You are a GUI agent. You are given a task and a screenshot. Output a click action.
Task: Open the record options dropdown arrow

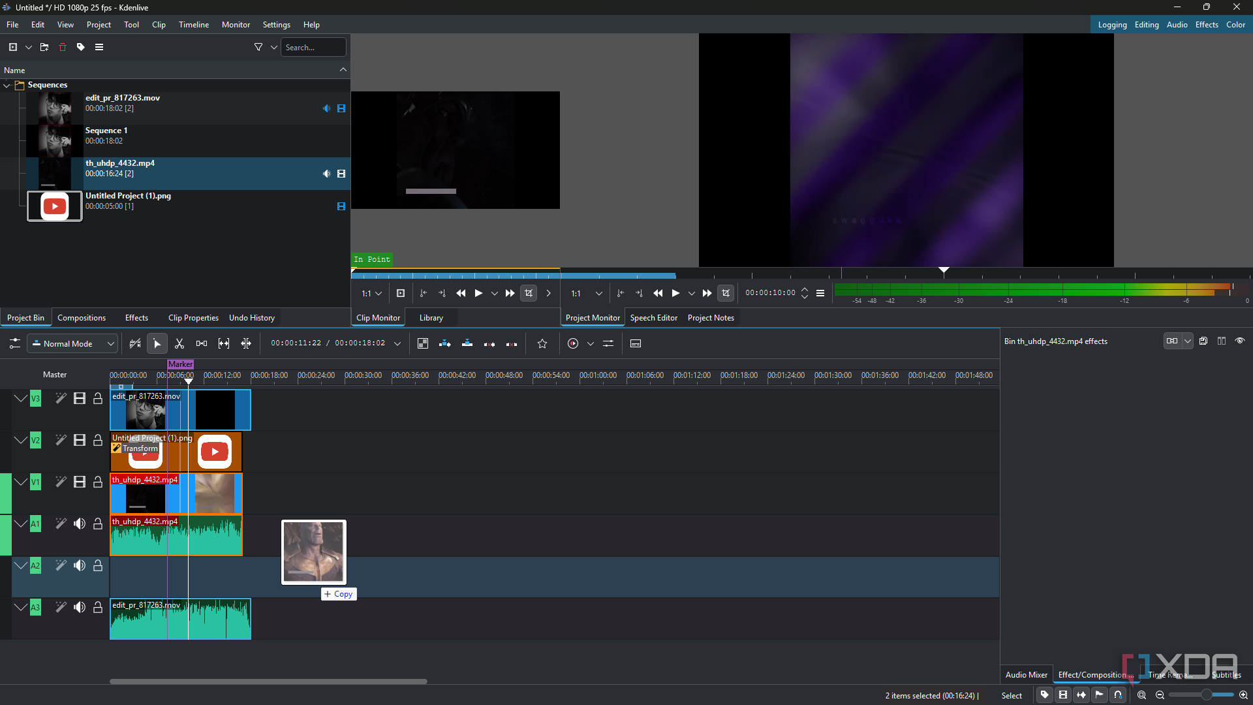click(x=591, y=343)
